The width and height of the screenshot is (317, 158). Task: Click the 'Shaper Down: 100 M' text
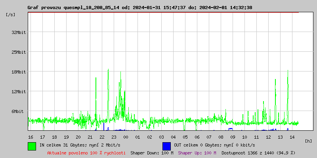pyautogui.click(x=152, y=153)
